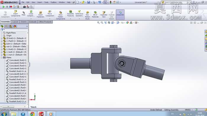Open the Window menu

(62, 2)
